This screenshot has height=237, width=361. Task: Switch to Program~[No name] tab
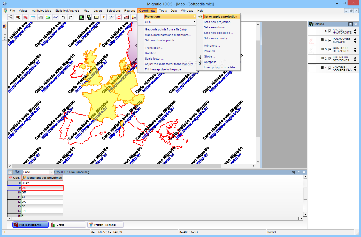(105, 225)
